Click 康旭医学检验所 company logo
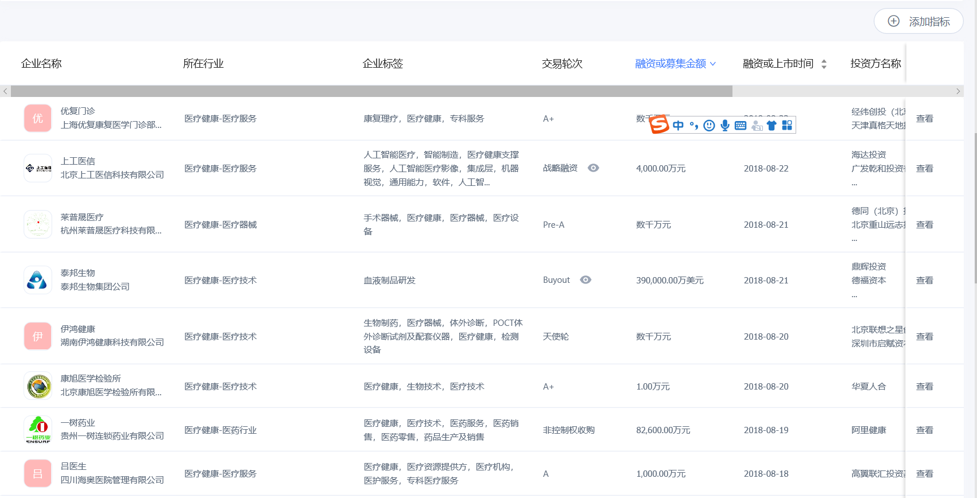Screen dimensions: 977x498 [x=38, y=386]
